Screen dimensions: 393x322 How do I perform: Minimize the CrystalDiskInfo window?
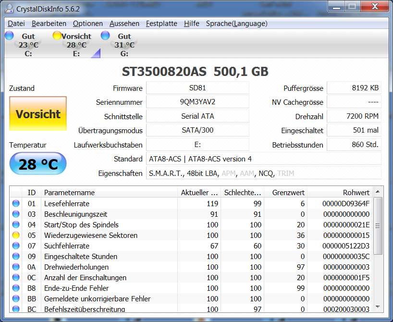pos(336,7)
